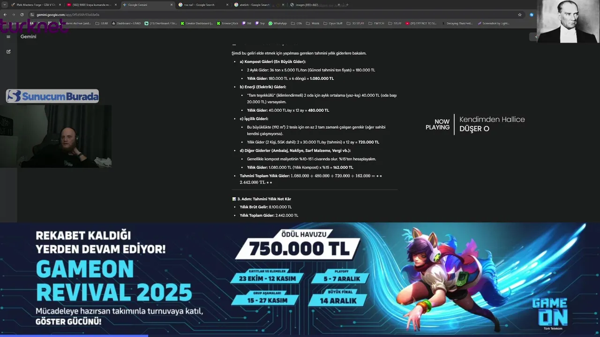Select the Google Gemini tab
This screenshot has height=337, width=600.
coord(147,5)
